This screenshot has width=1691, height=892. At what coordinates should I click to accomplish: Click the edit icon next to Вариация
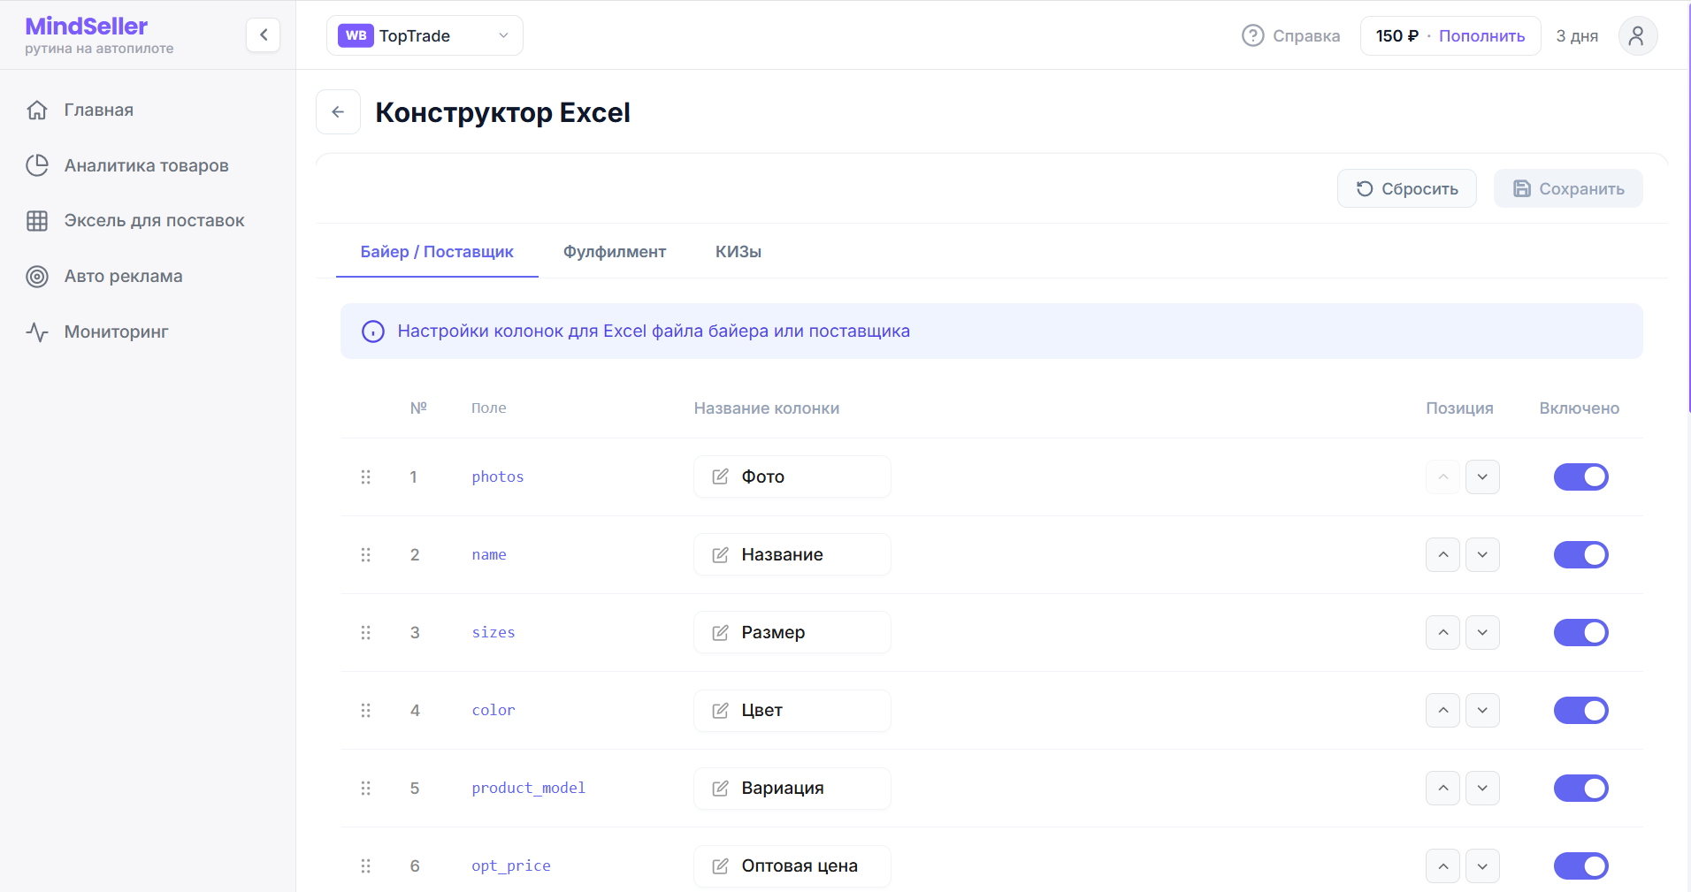coord(721,788)
